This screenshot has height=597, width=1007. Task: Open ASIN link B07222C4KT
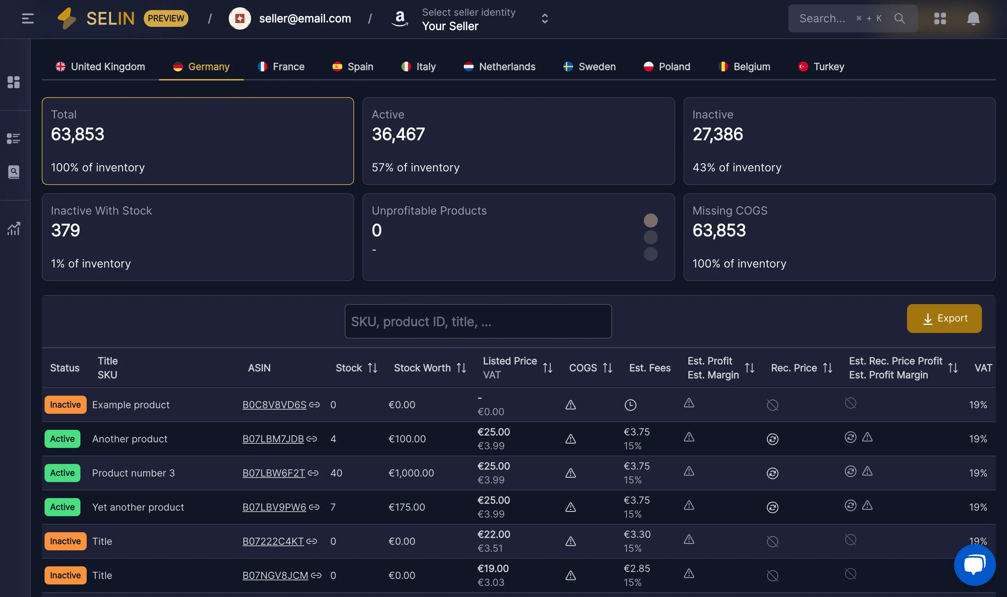(273, 541)
